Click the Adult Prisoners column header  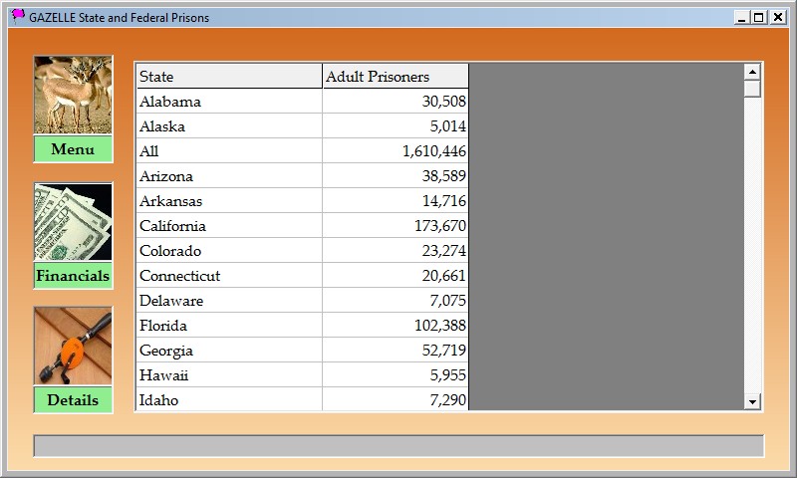click(396, 77)
